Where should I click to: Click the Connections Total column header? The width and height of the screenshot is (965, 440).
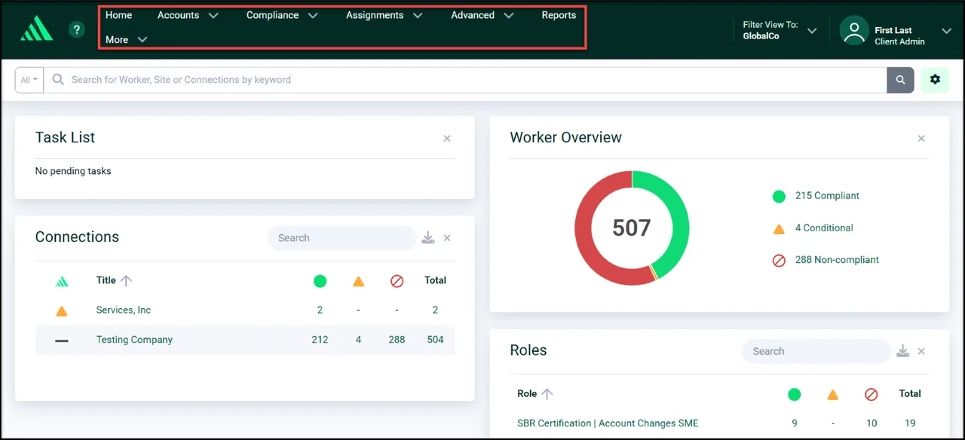[435, 280]
